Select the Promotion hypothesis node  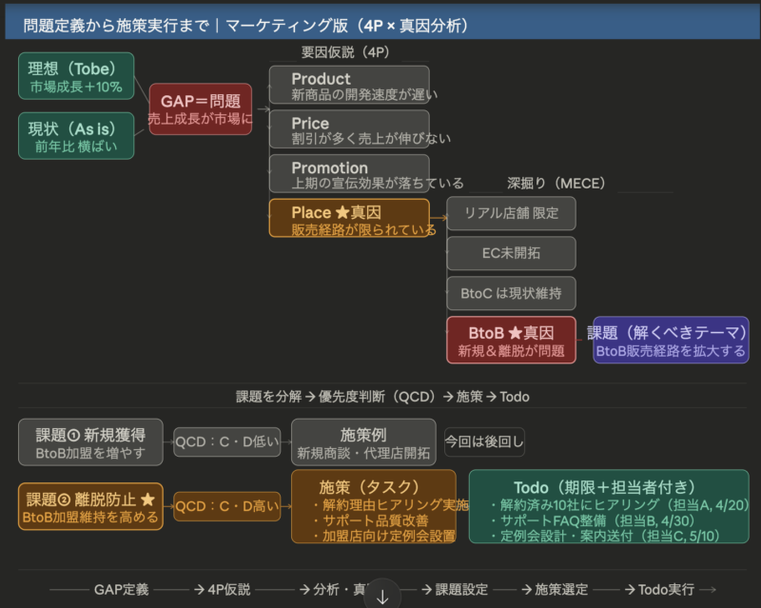click(348, 174)
